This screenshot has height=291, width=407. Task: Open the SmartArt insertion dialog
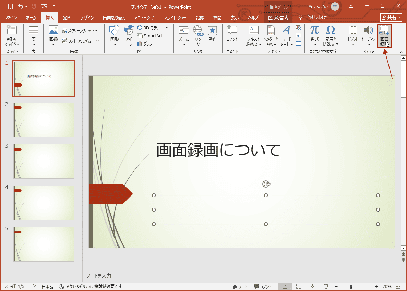coord(150,36)
